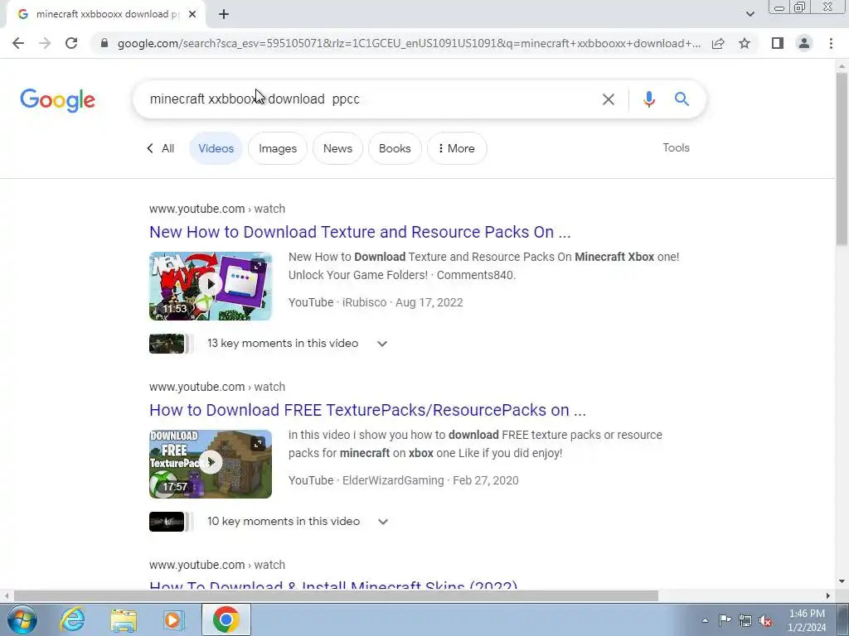Switch to All results
This screenshot has width=849, height=636.
(x=161, y=148)
